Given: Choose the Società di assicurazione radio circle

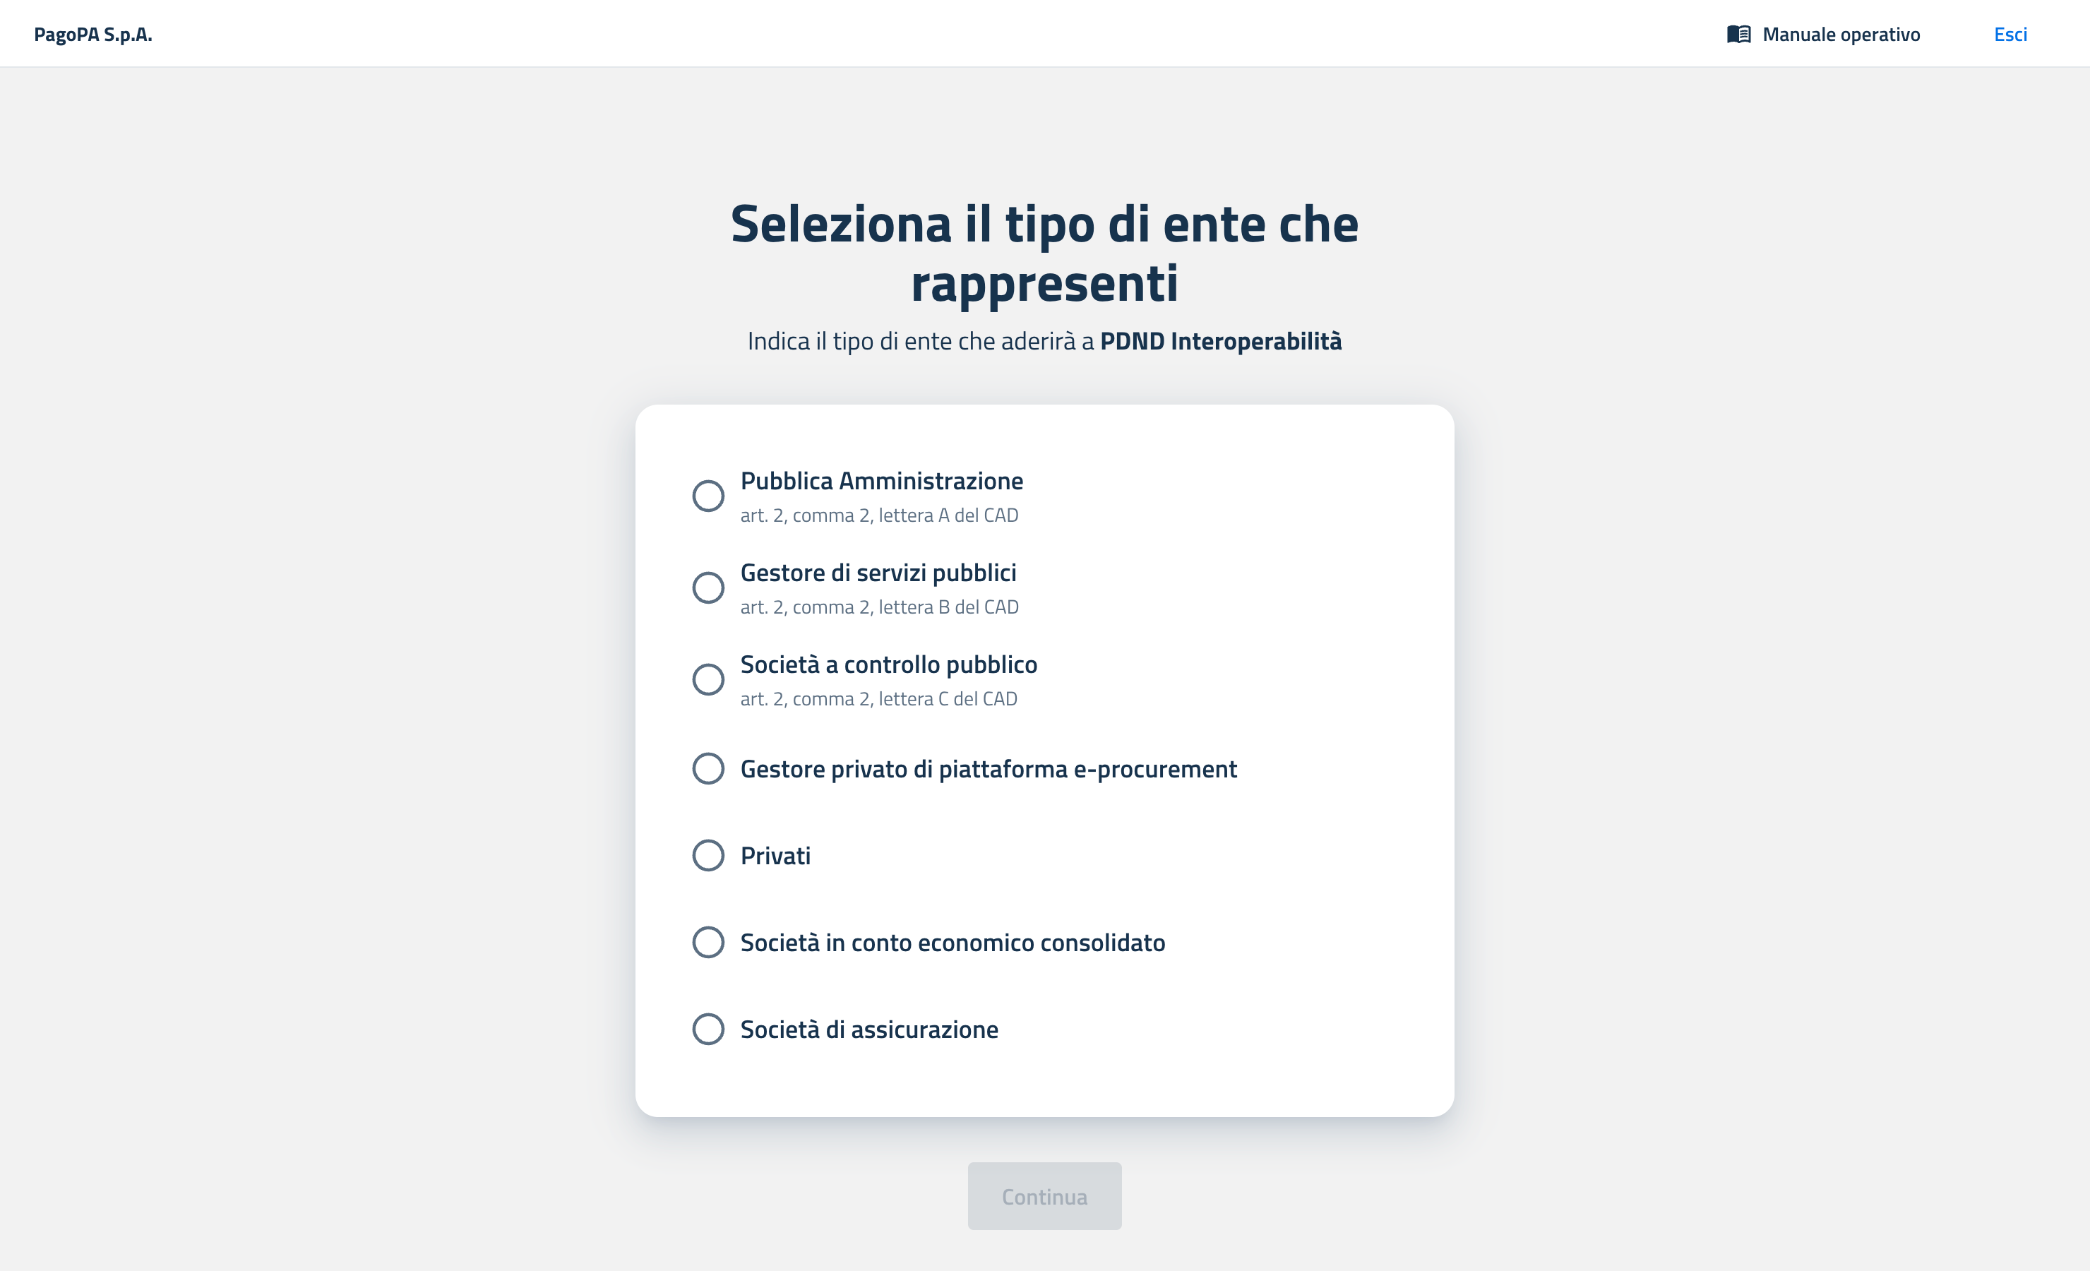Looking at the screenshot, I should point(708,1030).
